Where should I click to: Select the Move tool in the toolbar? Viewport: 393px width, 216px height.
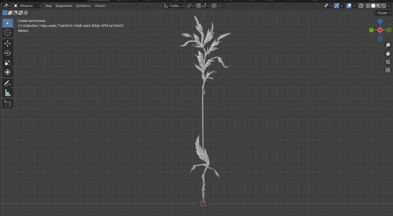point(7,44)
